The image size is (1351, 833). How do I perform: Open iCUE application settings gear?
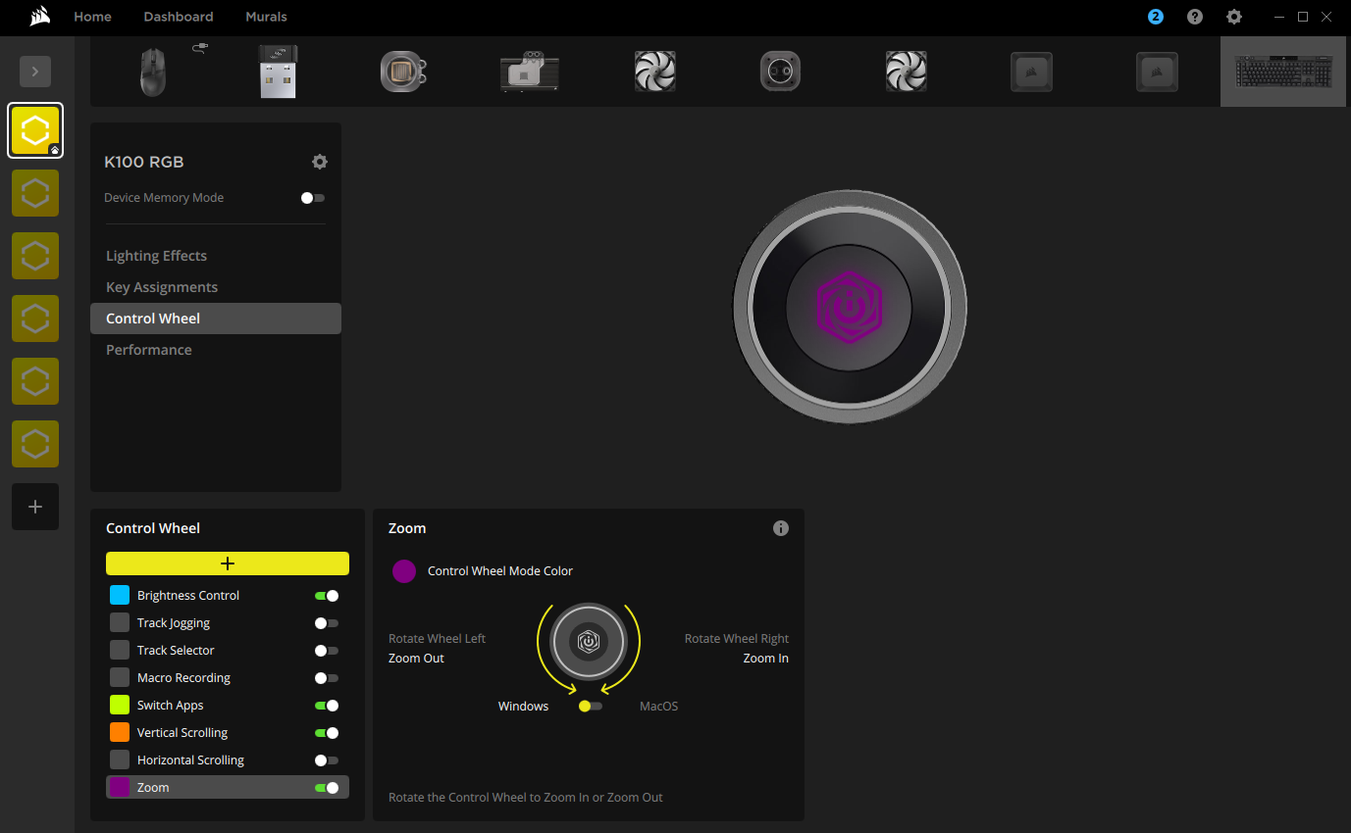[1233, 17]
